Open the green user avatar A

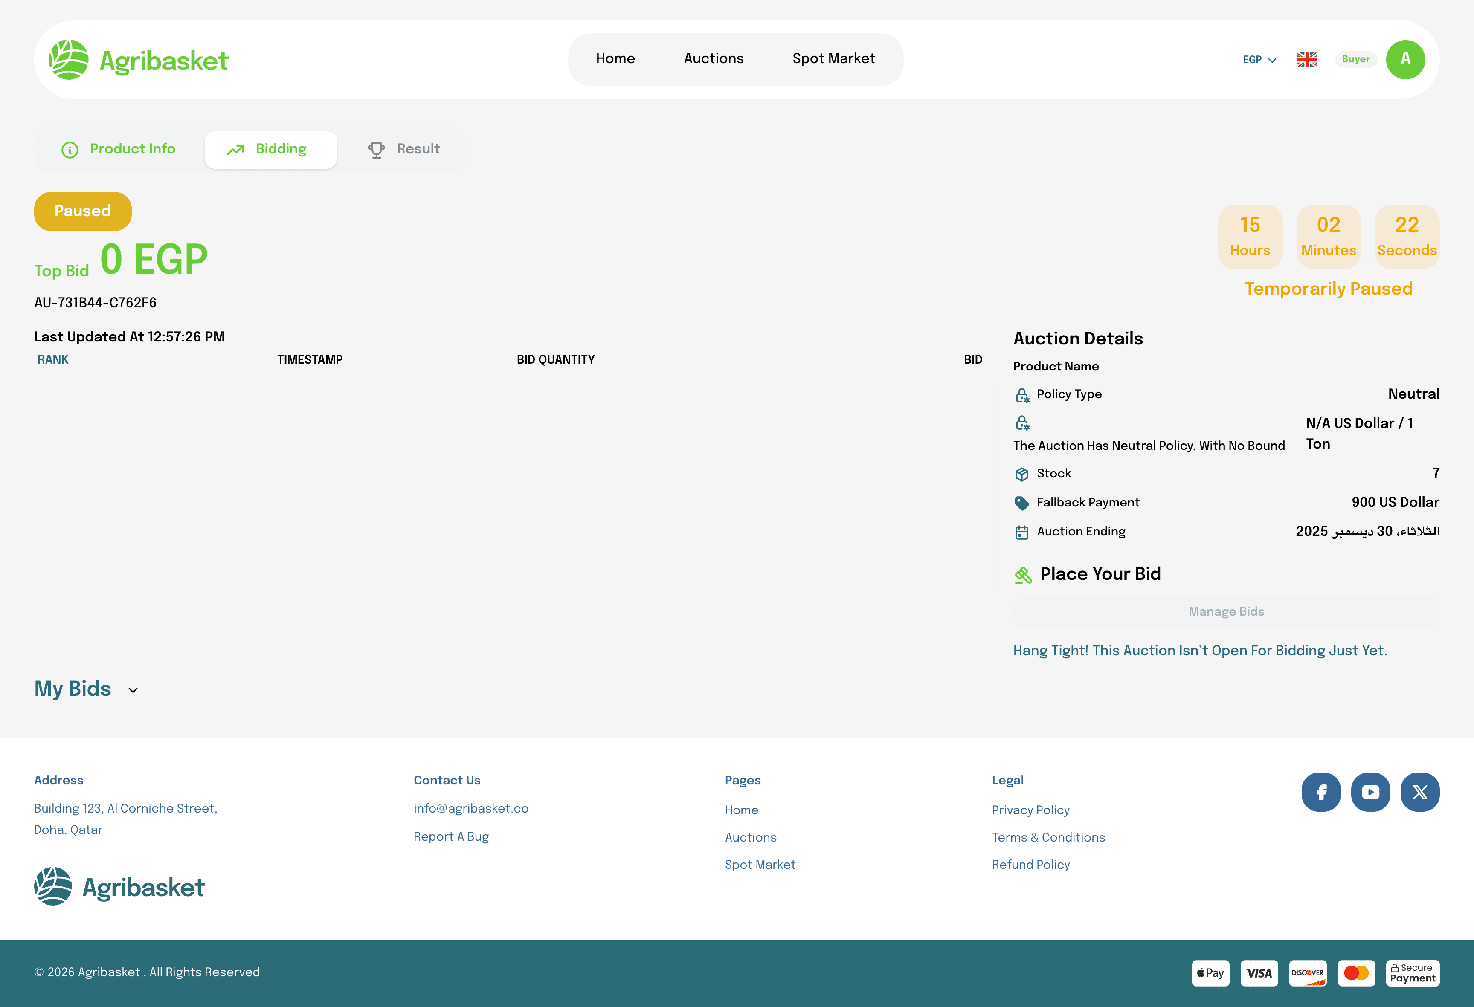(1405, 60)
